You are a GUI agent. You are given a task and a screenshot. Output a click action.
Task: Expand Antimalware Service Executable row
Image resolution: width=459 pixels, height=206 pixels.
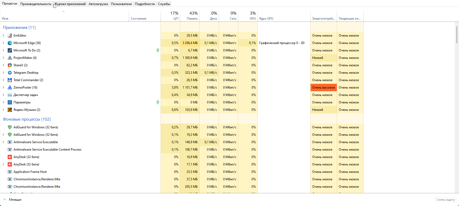(x=3, y=142)
